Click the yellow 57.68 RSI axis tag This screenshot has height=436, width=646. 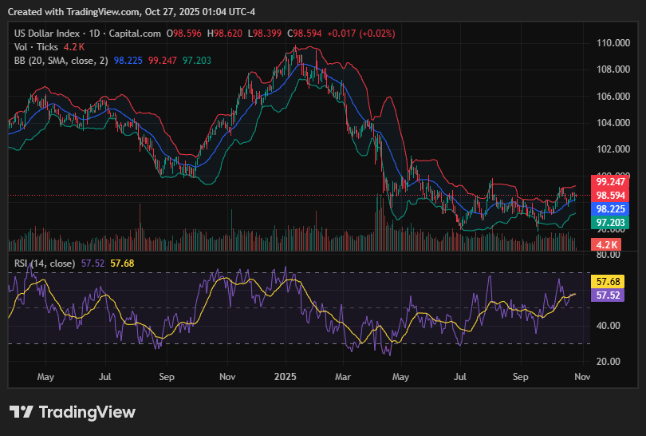pyautogui.click(x=610, y=282)
